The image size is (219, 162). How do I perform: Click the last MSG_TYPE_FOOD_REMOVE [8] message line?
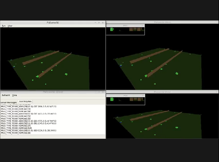[x=16, y=133]
